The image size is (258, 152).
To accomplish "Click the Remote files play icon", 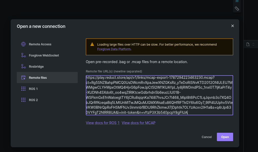I will (x=23, y=78).
